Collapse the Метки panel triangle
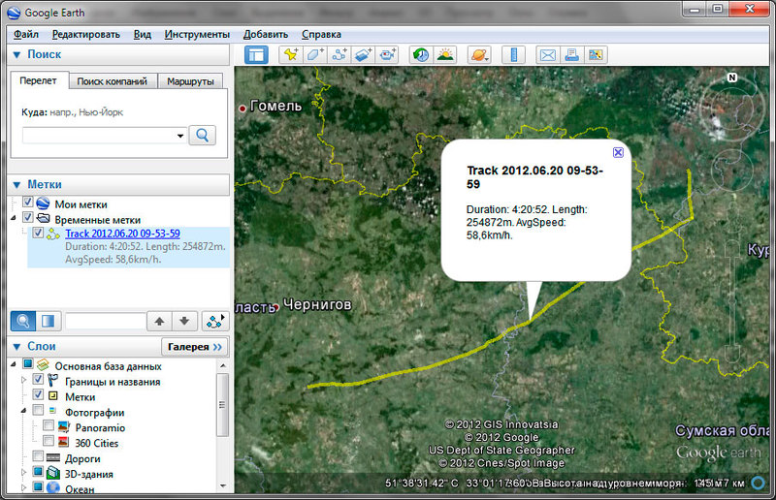 point(16,185)
